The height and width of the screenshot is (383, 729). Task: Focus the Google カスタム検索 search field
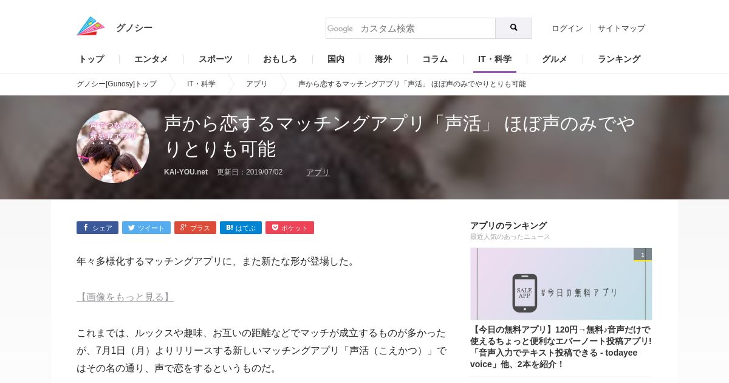point(411,28)
